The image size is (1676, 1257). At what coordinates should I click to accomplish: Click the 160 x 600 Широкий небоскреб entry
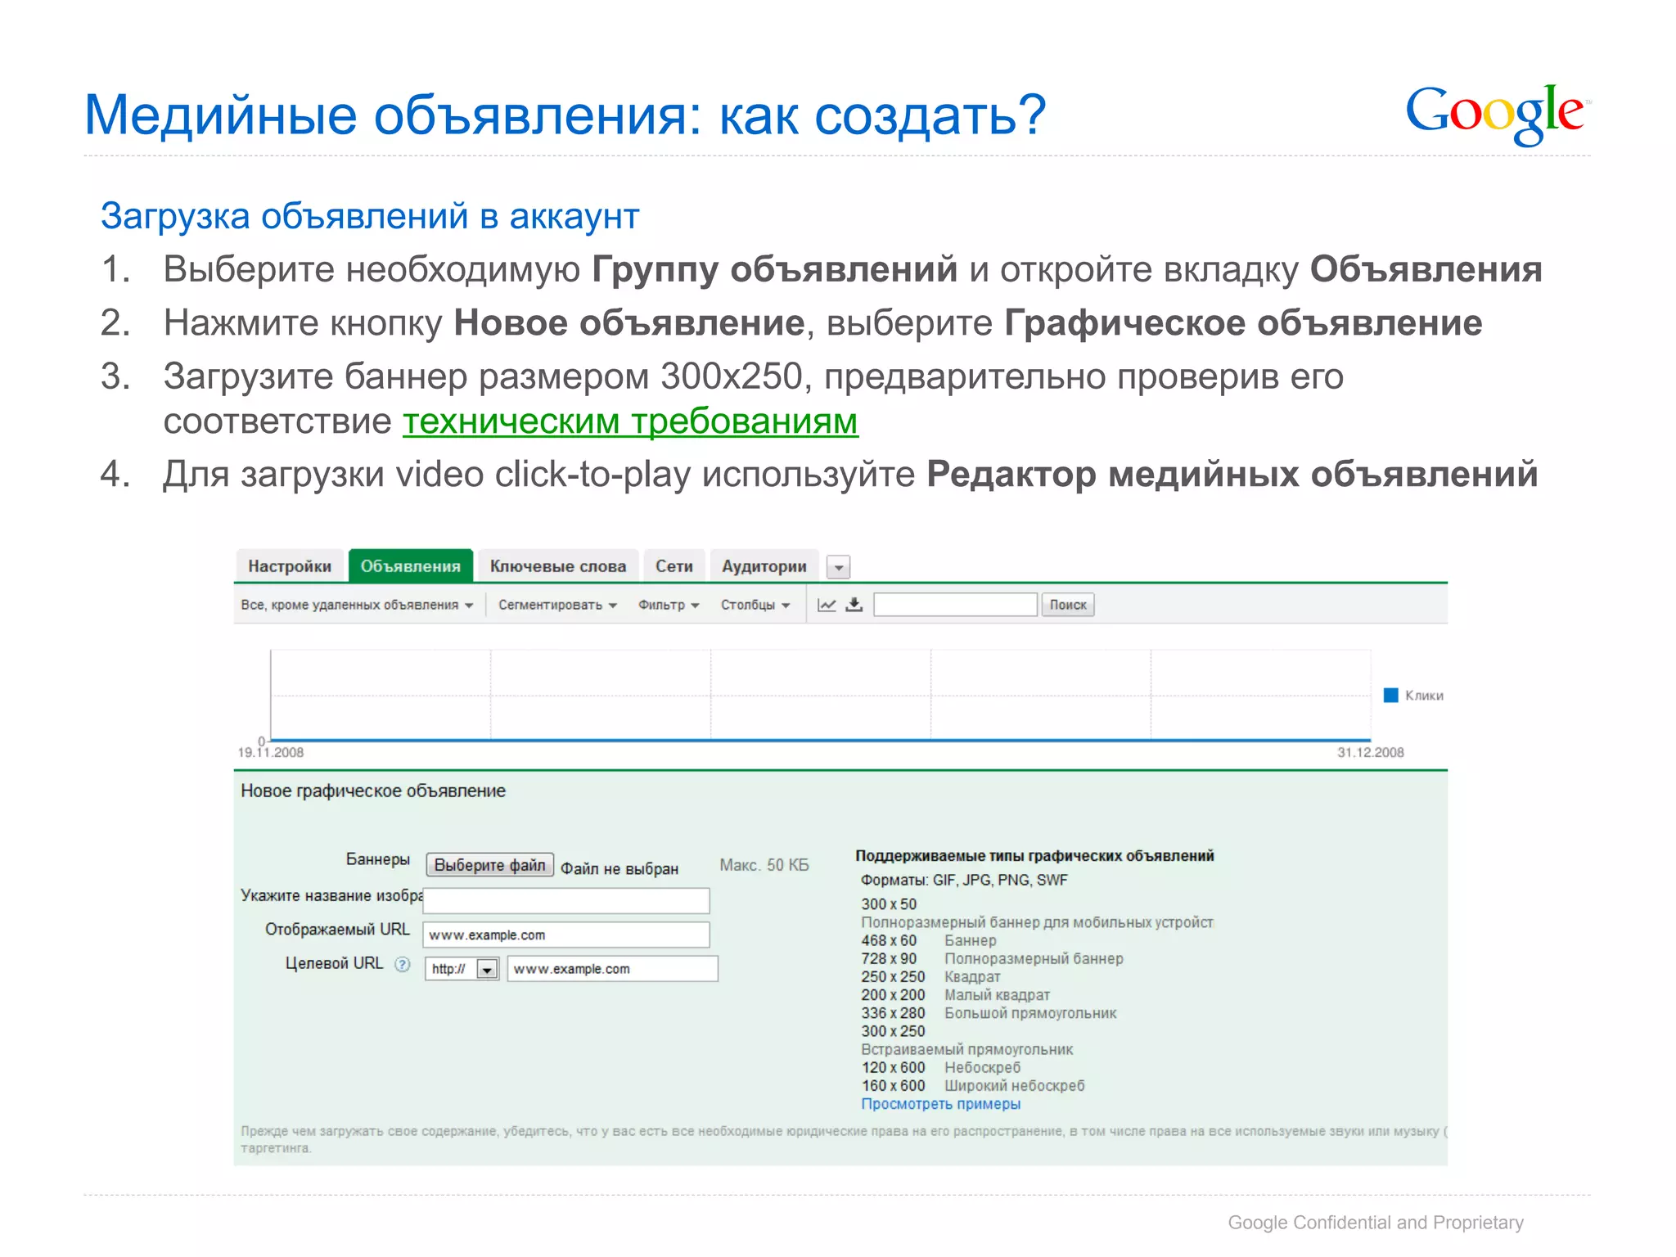(973, 1086)
